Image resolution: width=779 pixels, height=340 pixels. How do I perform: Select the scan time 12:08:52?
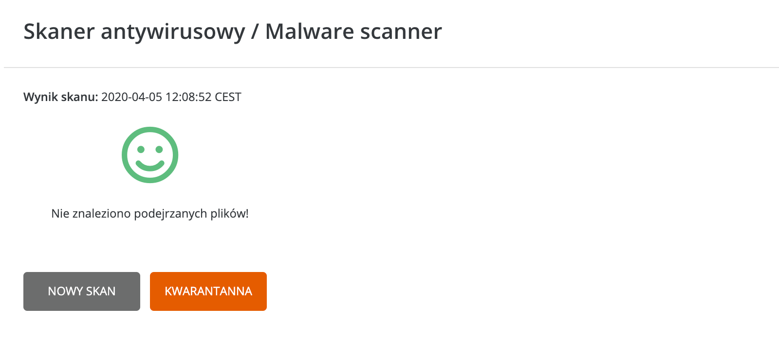pyautogui.click(x=188, y=97)
